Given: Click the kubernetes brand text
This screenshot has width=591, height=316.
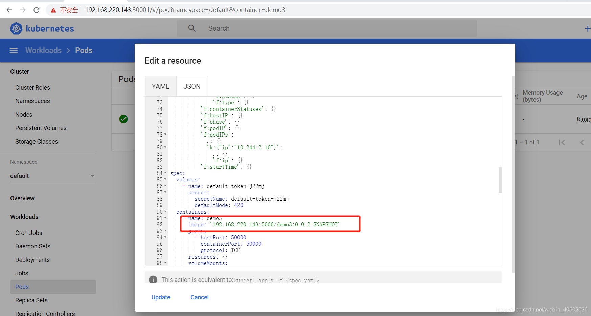Looking at the screenshot, I should pos(50,29).
